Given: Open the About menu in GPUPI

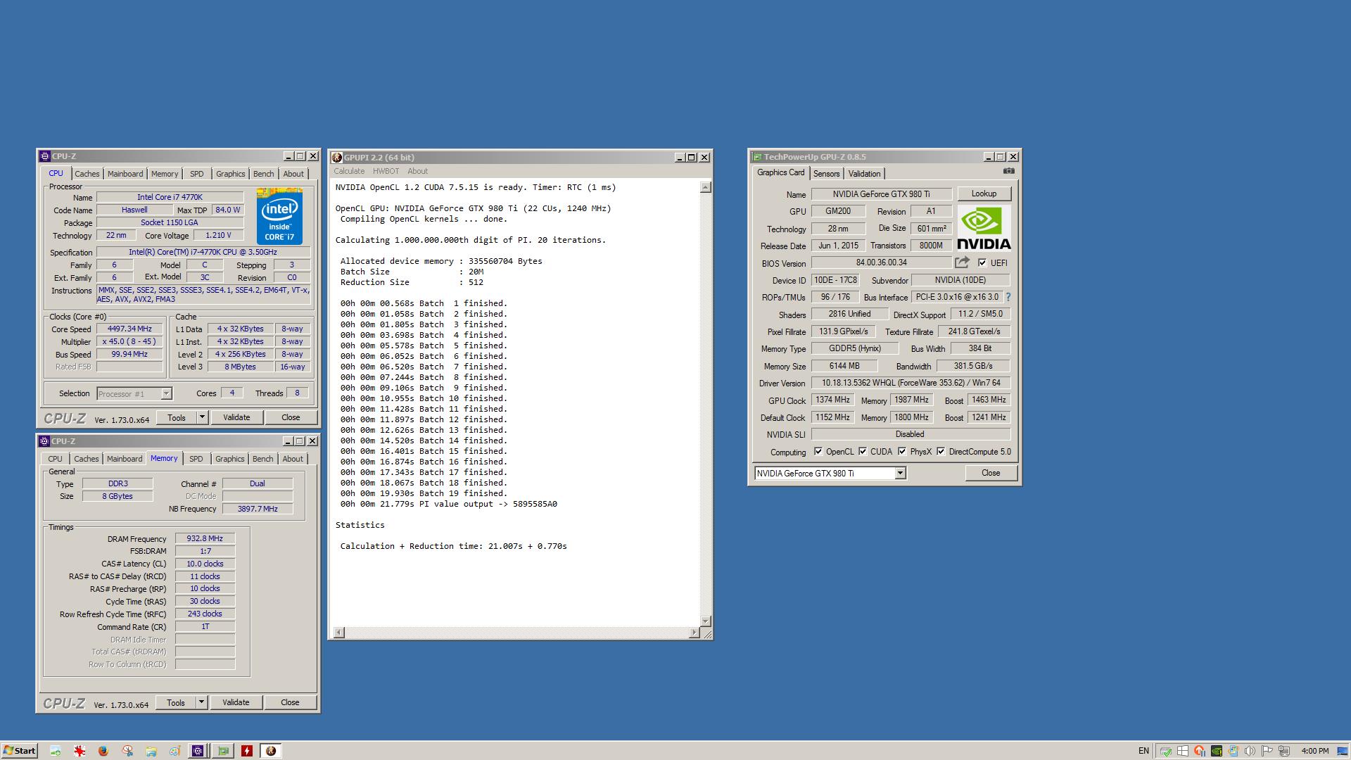Looking at the screenshot, I should pyautogui.click(x=417, y=171).
